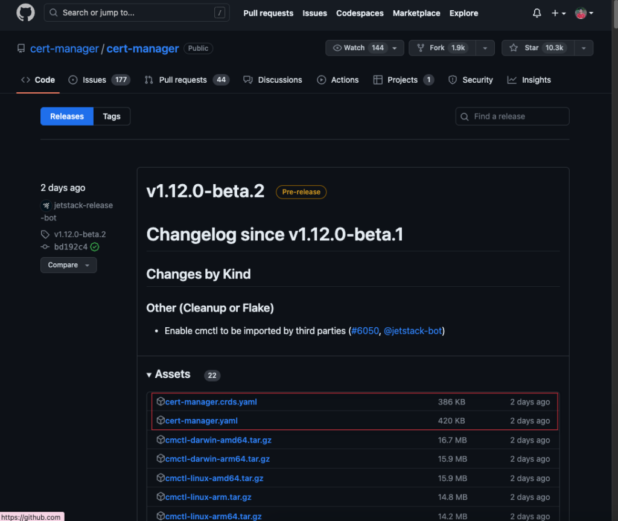Open commit bd192c4 link
This screenshot has width=618, height=521.
(x=71, y=247)
